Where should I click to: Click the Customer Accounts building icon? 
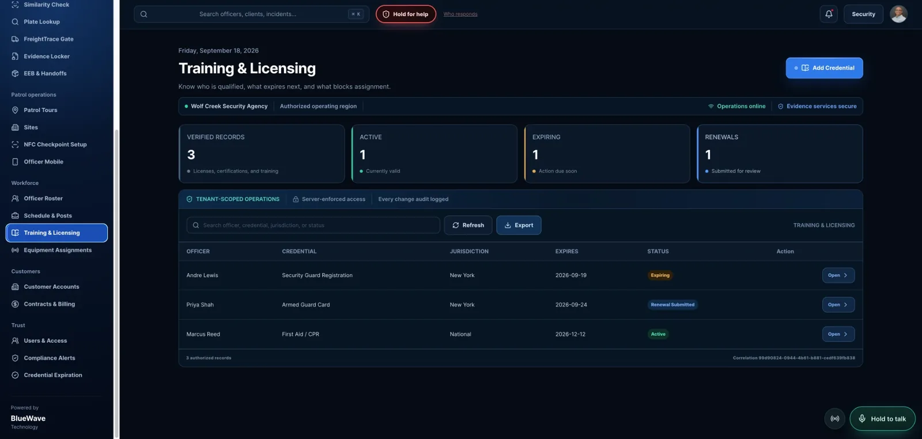(x=15, y=287)
